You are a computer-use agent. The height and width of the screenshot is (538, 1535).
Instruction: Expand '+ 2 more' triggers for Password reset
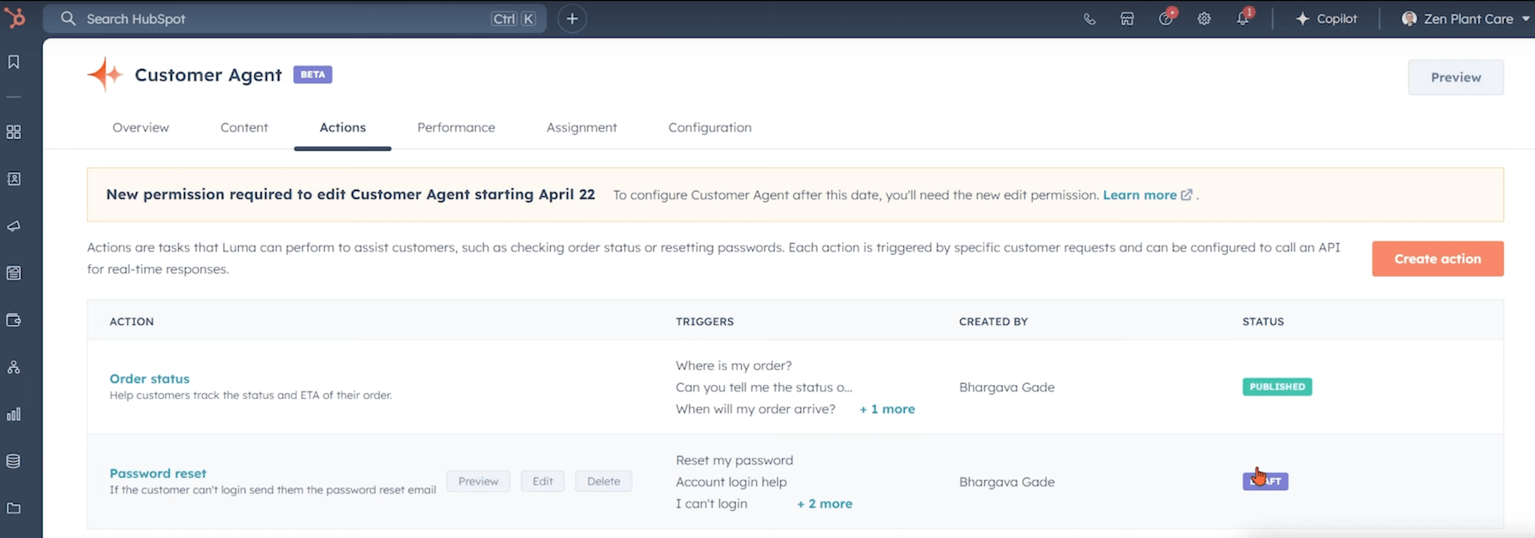pos(825,504)
